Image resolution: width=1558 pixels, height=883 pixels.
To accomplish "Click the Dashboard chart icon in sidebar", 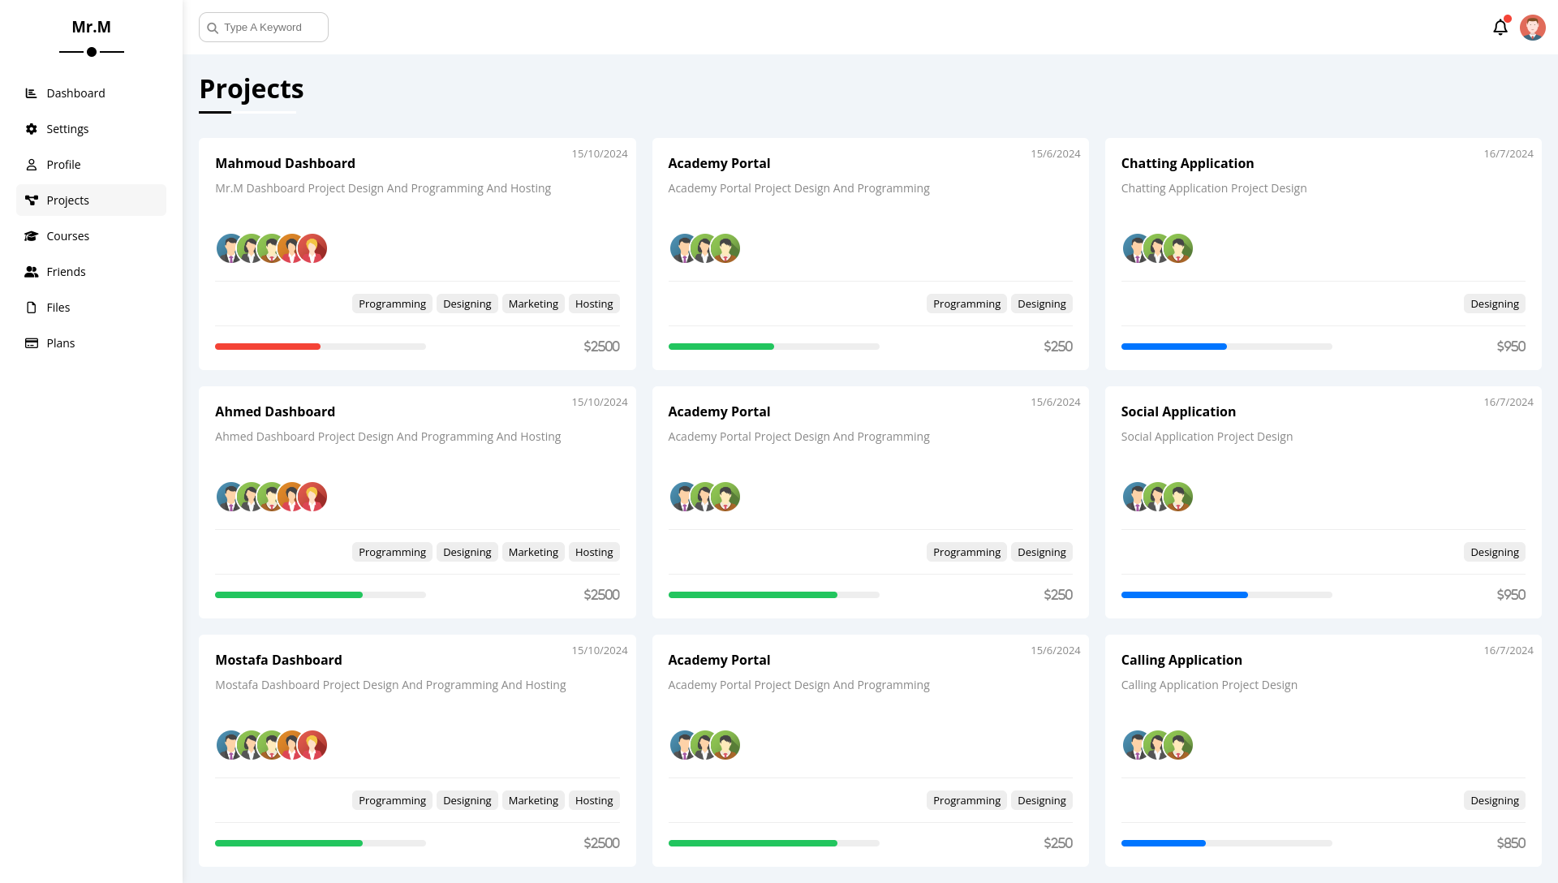I will 32,93.
